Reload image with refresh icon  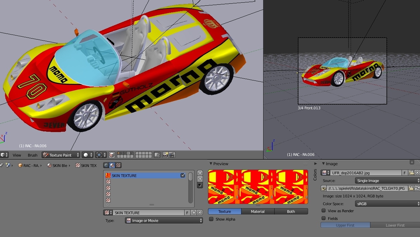[x=417, y=188]
